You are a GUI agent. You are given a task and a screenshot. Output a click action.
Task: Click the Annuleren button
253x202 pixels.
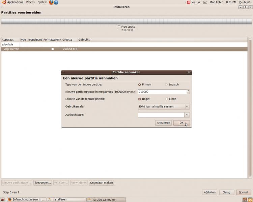pyautogui.click(x=163, y=123)
